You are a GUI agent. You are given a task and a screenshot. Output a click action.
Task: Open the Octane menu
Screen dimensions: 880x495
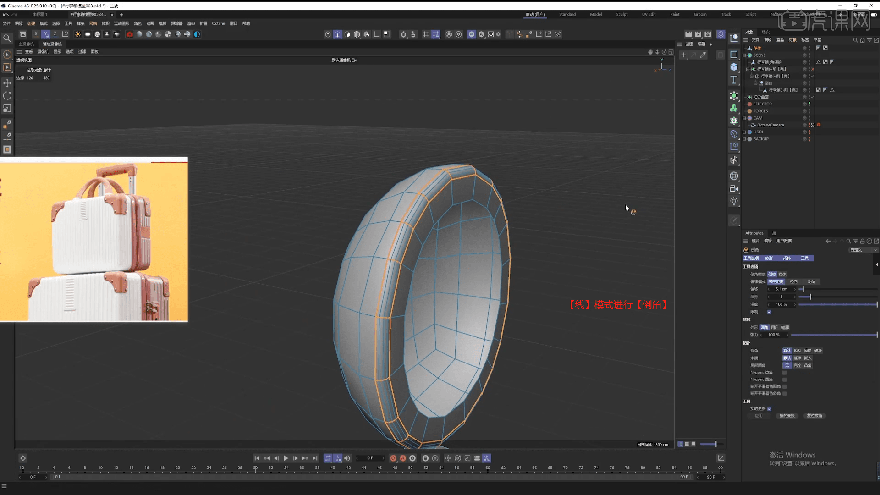click(219, 23)
